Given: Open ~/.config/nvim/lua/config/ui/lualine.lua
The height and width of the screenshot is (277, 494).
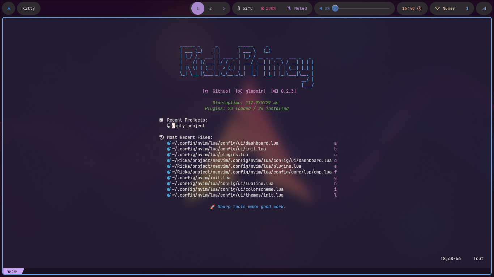Looking at the screenshot, I should pos(223,184).
